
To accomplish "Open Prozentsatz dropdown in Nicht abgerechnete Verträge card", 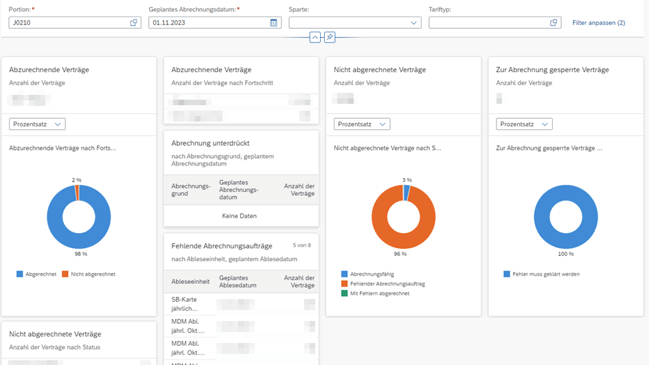I will [362, 124].
